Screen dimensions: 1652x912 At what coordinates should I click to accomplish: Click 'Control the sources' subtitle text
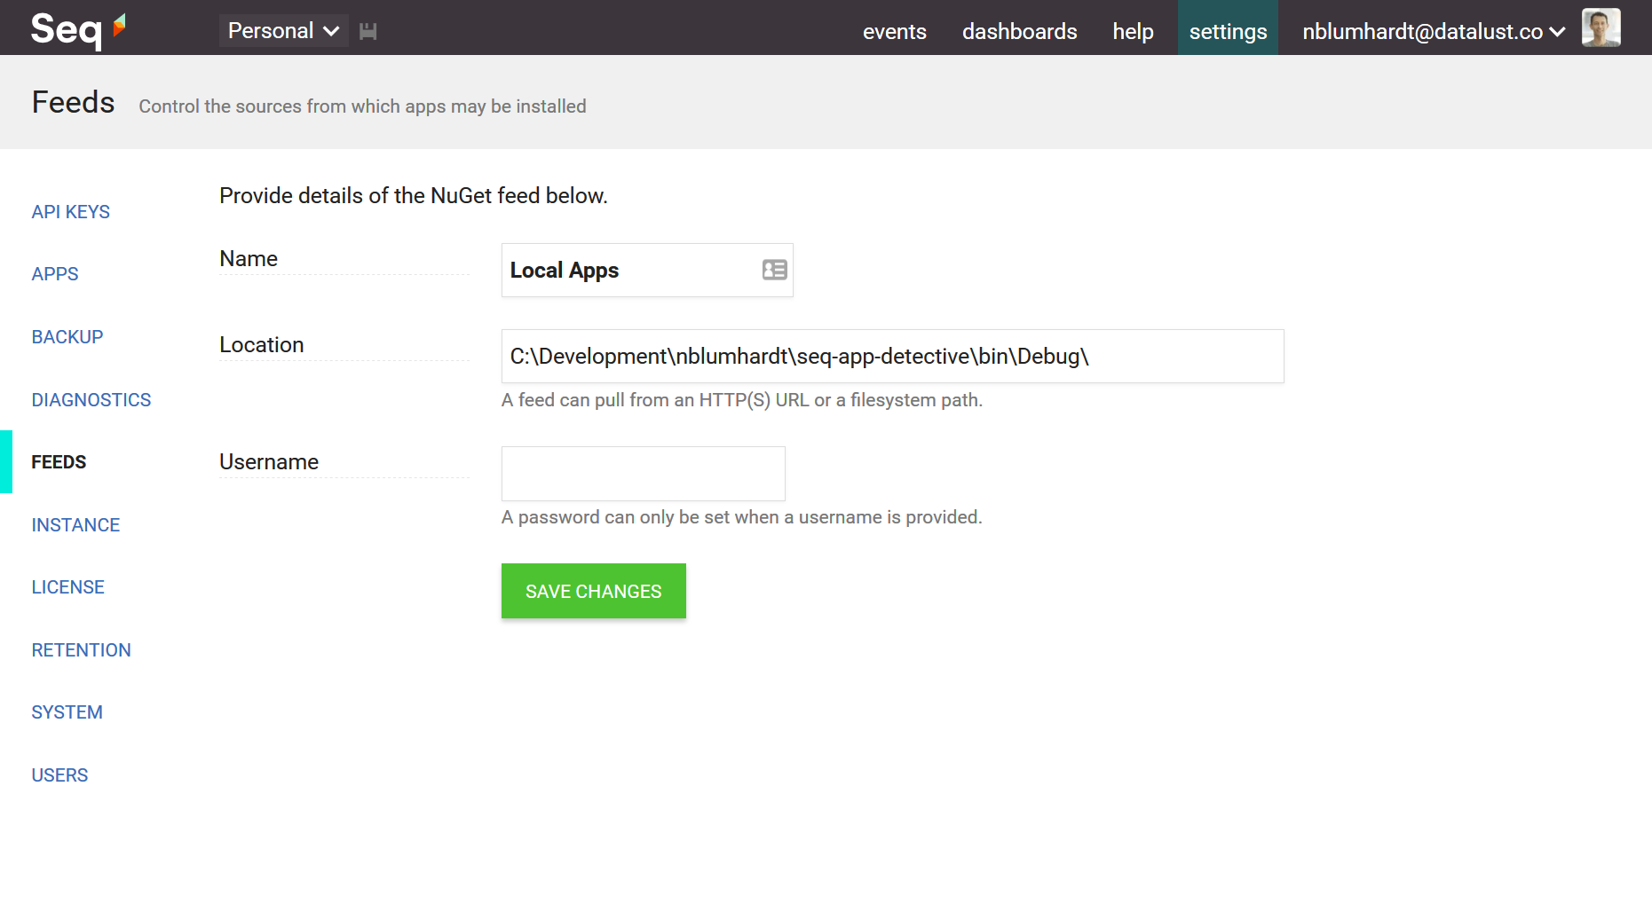pyautogui.click(x=362, y=106)
